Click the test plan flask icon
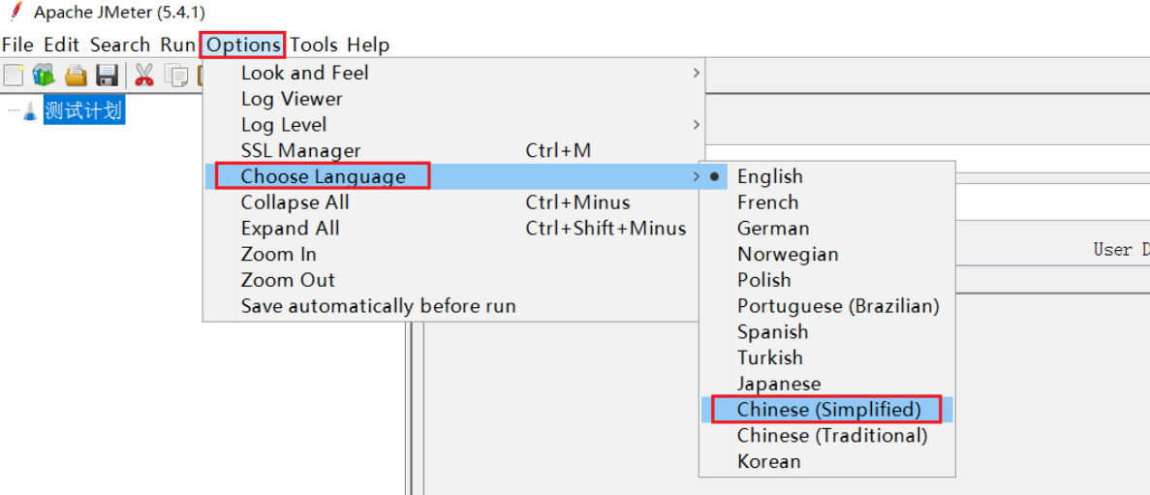This screenshot has width=1150, height=495. click(30, 111)
